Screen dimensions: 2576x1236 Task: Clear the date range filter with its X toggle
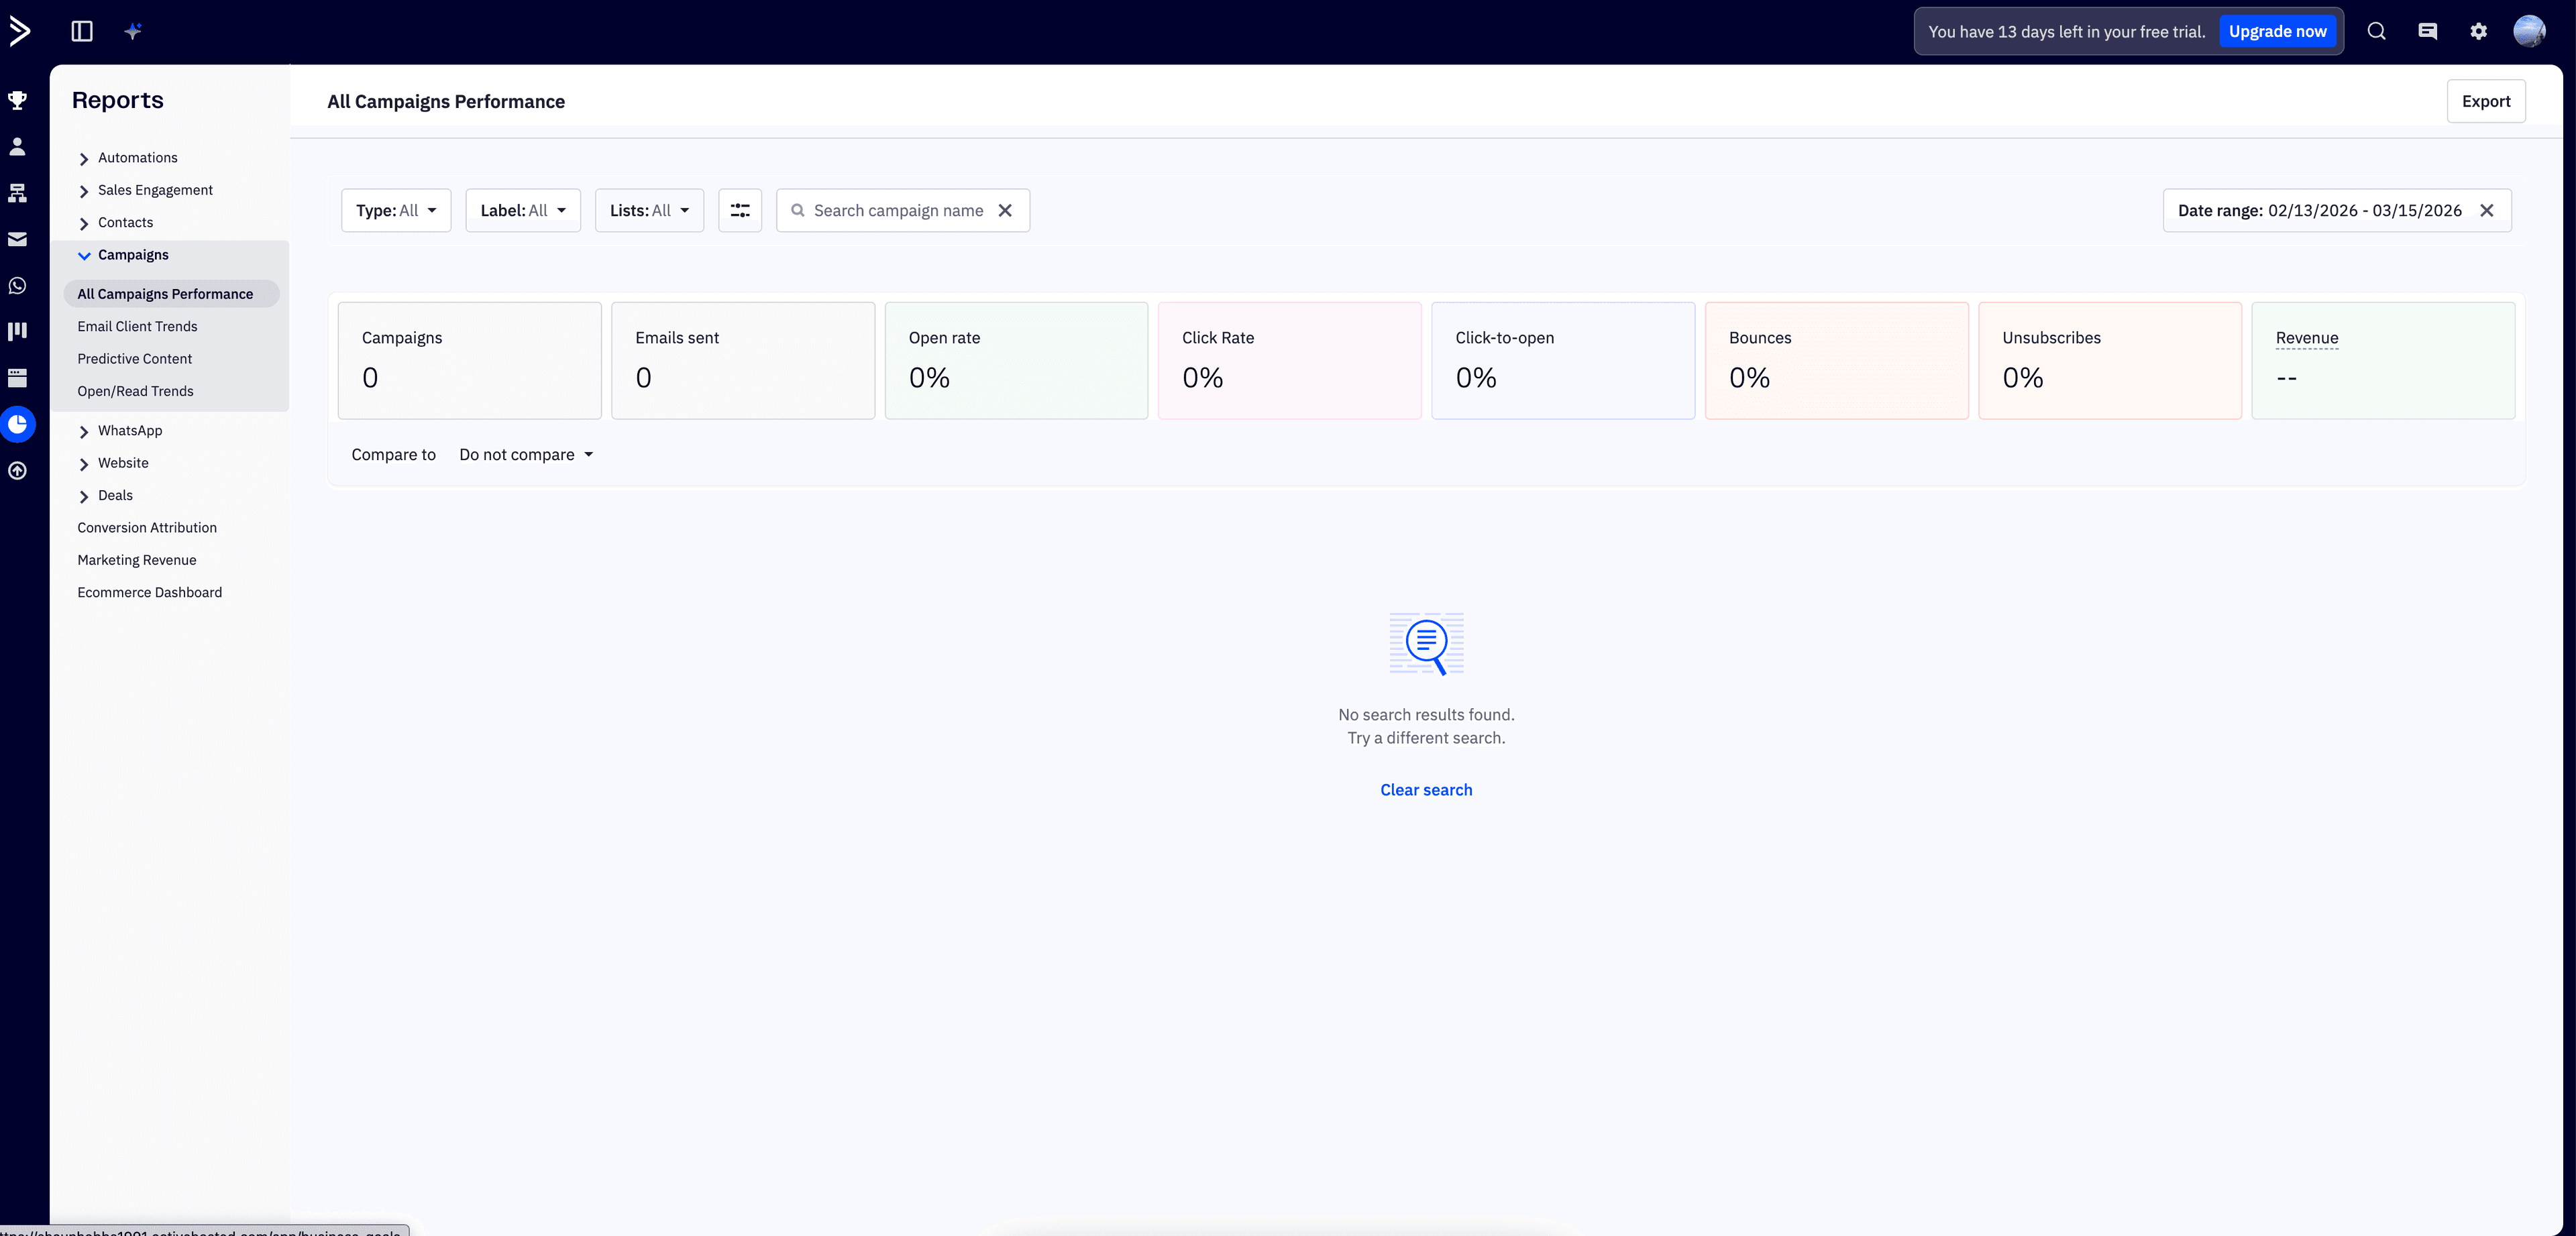[2488, 210]
